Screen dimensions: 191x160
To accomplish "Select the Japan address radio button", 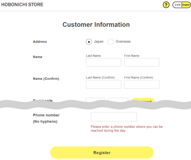I will pyautogui.click(x=89, y=42).
